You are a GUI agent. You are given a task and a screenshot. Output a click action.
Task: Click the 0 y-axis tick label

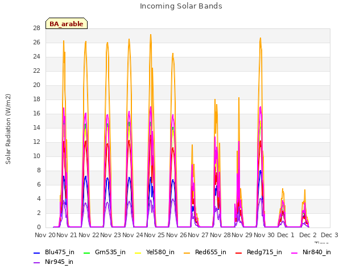39,227
